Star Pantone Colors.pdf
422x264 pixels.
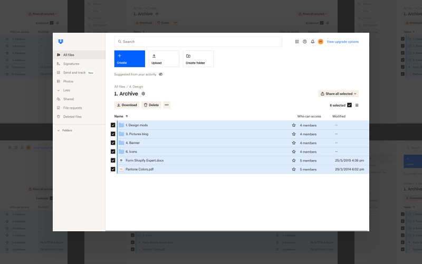[x=294, y=169]
